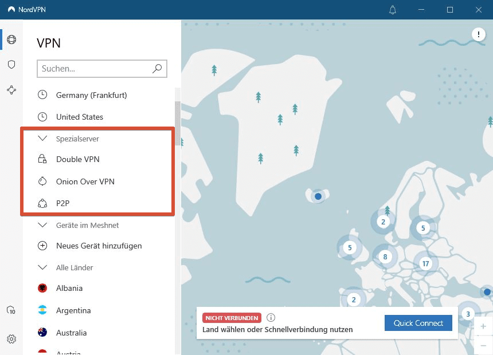
Task: Click the Australia flag icon
Action: coord(42,332)
